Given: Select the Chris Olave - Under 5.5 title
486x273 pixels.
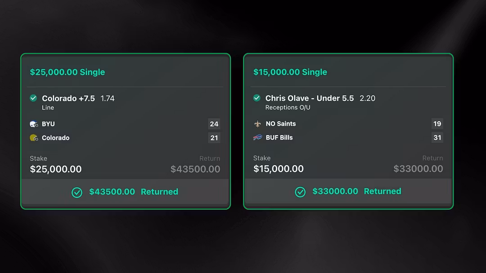Looking at the screenshot, I should click(x=310, y=98).
